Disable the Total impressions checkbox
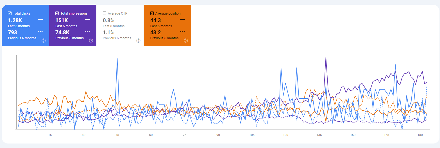 click(57, 13)
